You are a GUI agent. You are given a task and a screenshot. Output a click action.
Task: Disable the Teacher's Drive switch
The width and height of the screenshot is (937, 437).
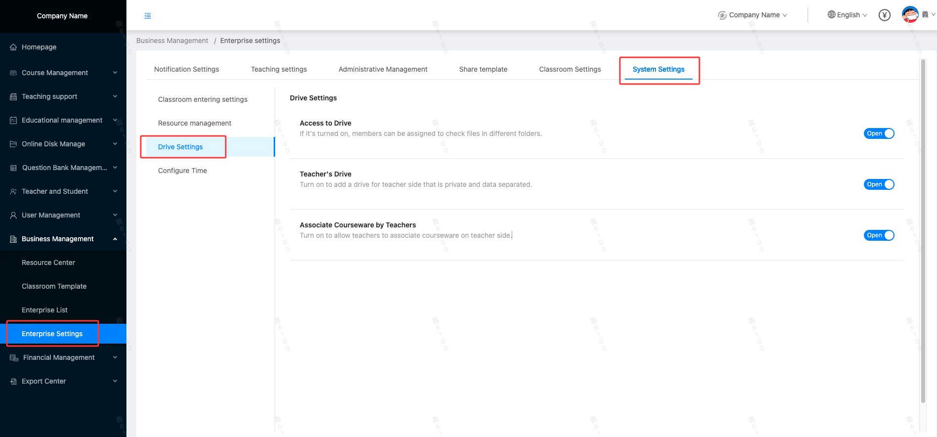(x=879, y=184)
